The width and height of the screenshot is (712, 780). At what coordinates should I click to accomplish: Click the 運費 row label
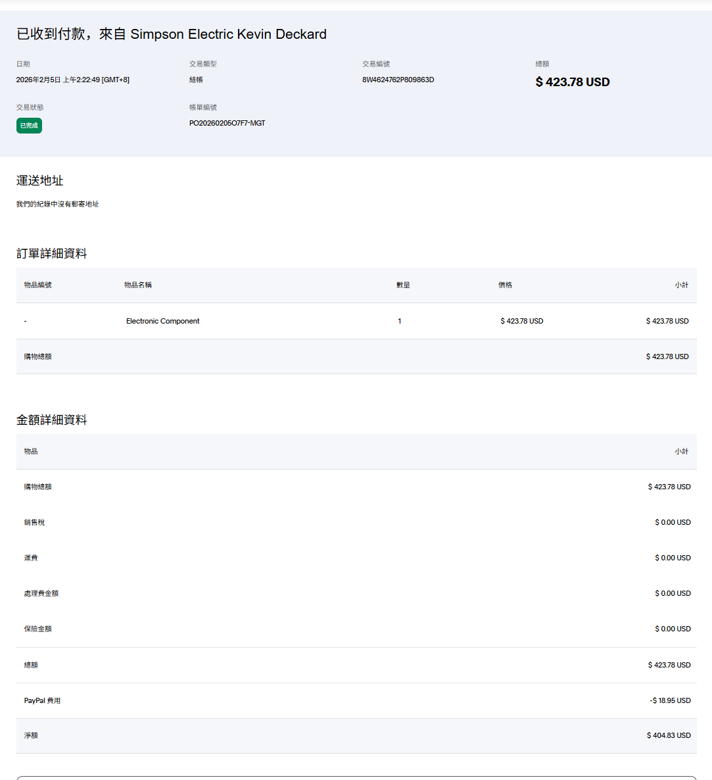pos(31,558)
